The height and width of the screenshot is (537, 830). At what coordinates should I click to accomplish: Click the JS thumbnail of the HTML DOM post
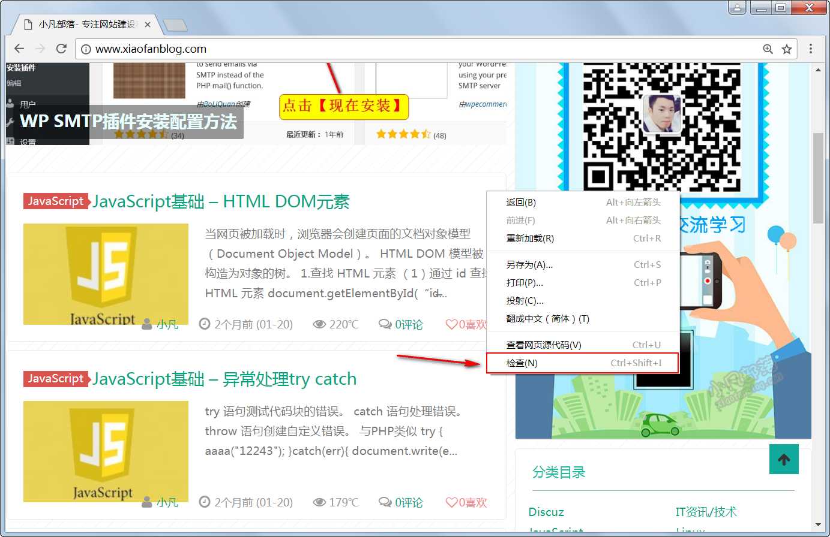pos(106,274)
